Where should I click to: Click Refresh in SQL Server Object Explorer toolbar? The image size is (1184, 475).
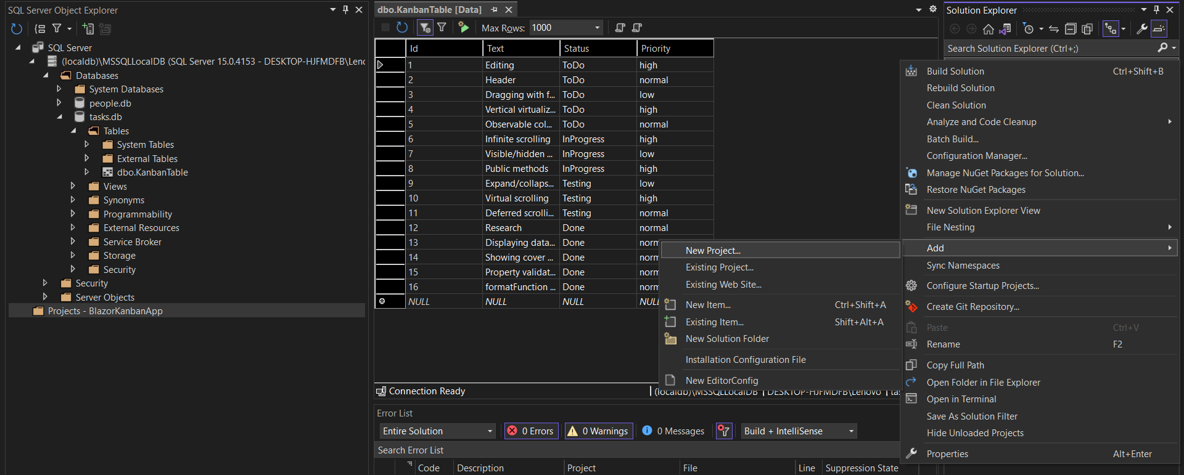[x=17, y=28]
